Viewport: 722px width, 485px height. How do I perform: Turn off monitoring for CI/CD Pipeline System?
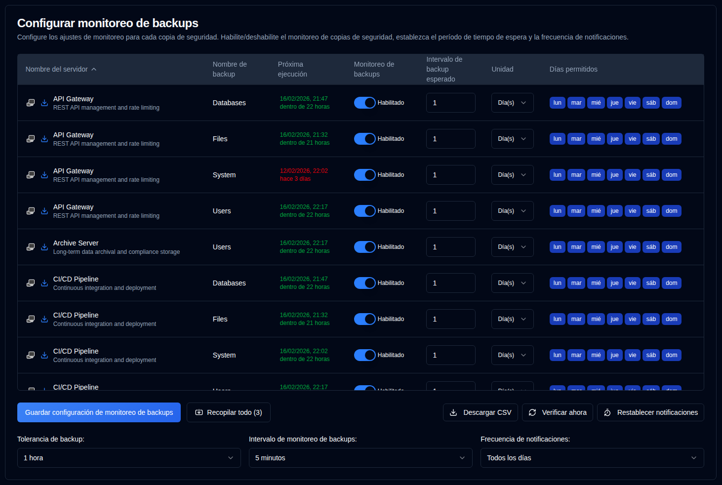coord(364,355)
